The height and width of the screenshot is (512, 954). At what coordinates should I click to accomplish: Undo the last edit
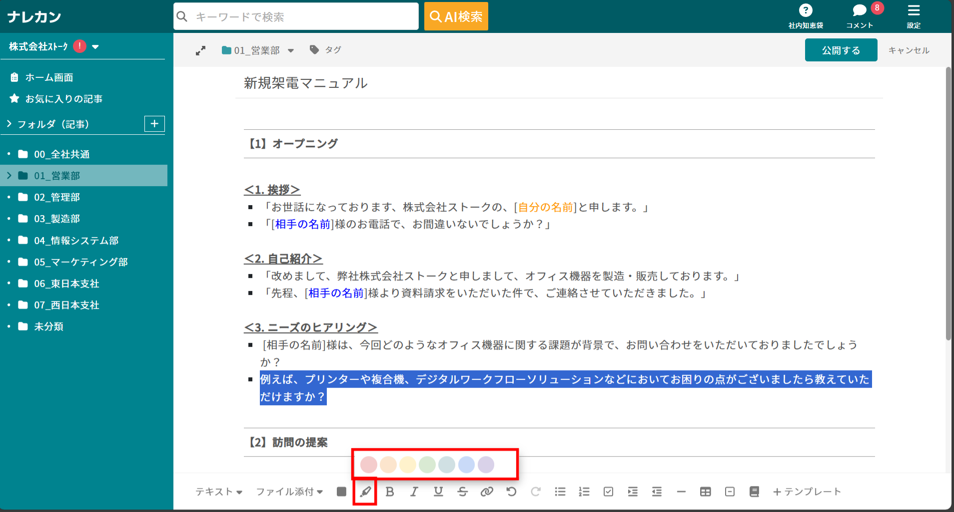(x=511, y=492)
